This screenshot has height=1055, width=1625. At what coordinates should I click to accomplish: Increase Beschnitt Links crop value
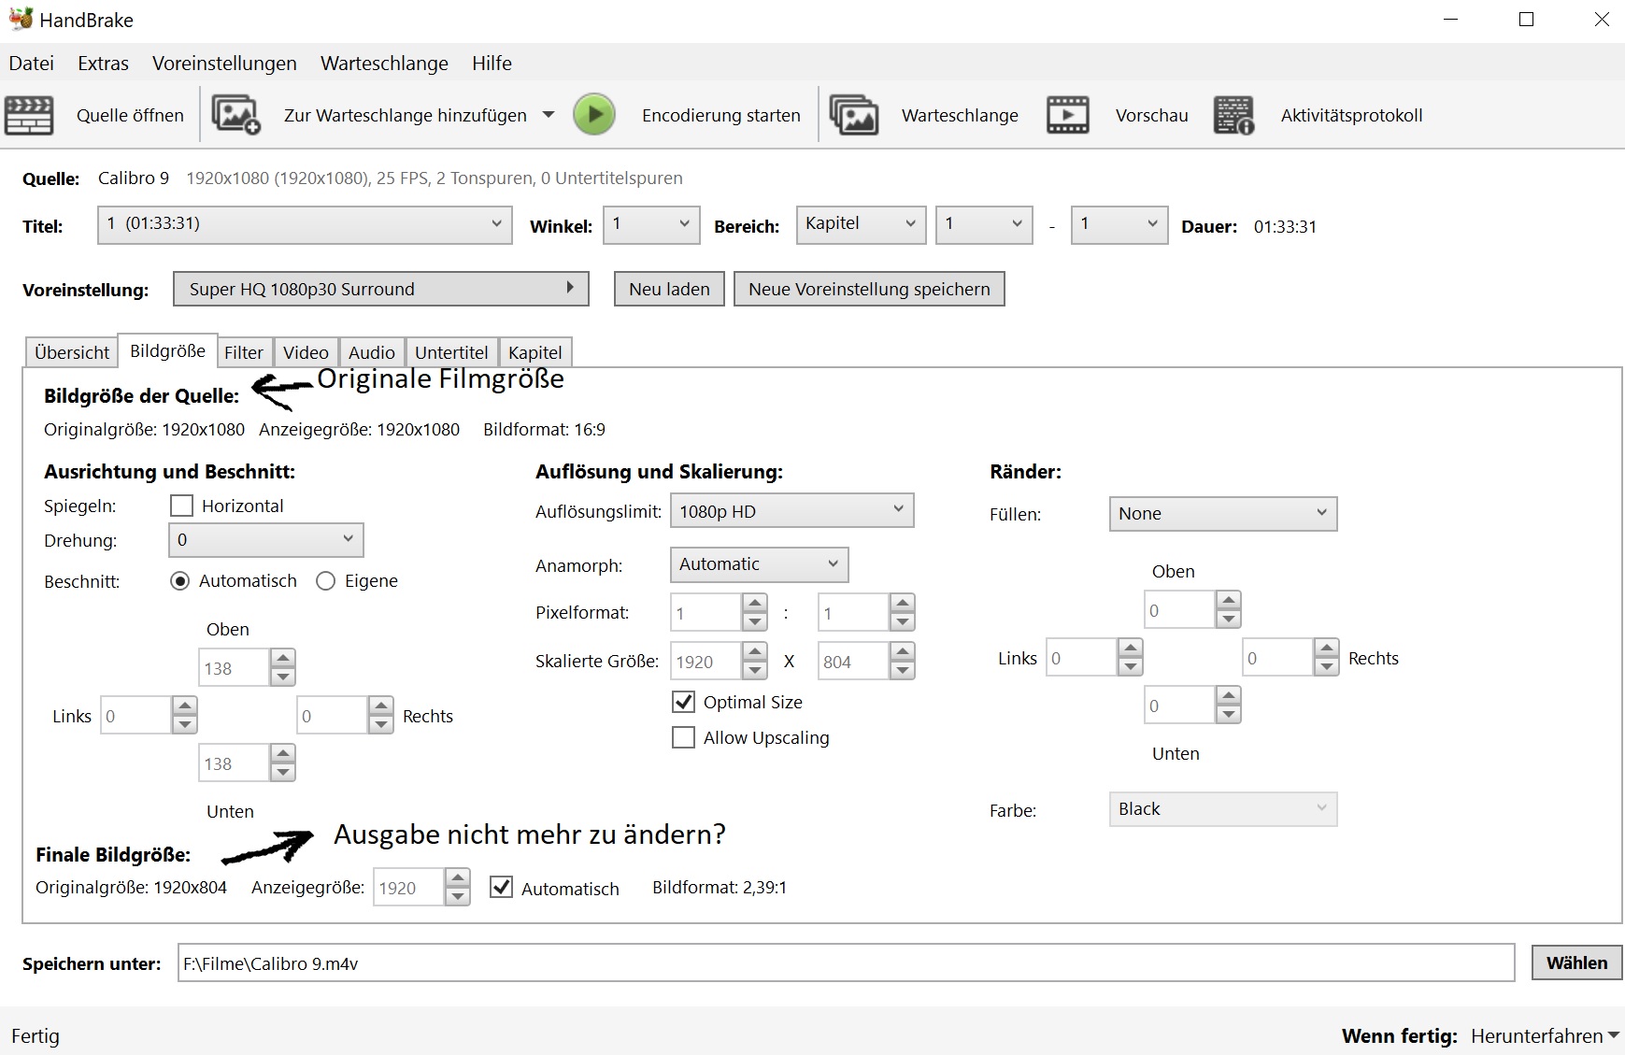click(x=185, y=706)
